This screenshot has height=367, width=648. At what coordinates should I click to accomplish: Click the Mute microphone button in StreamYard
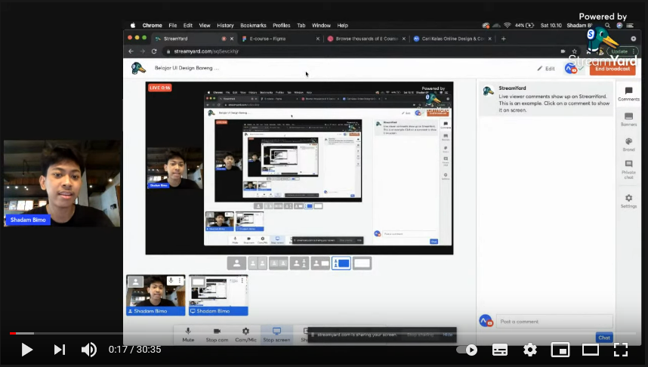point(188,335)
